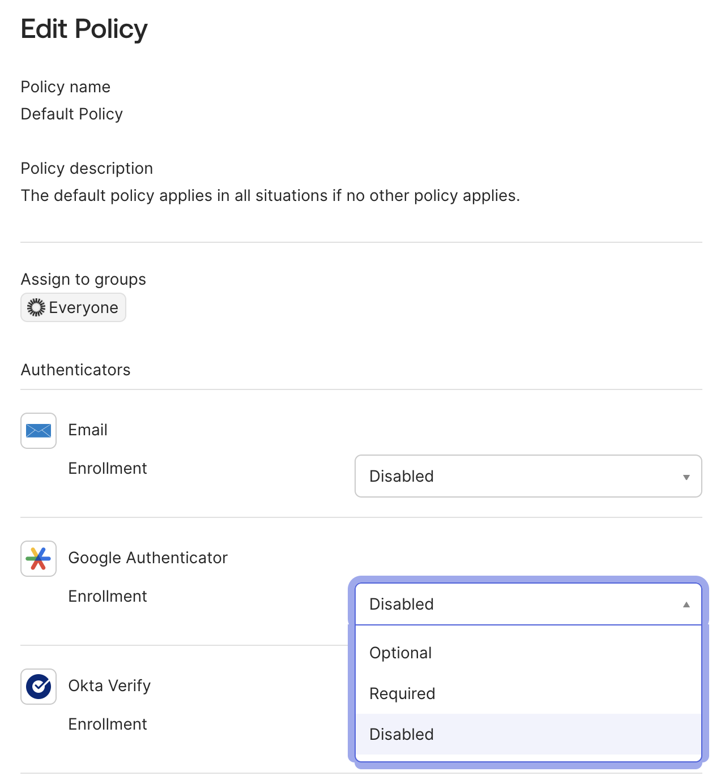Click the Everyone group spinner icon
725x780 pixels.
36,307
